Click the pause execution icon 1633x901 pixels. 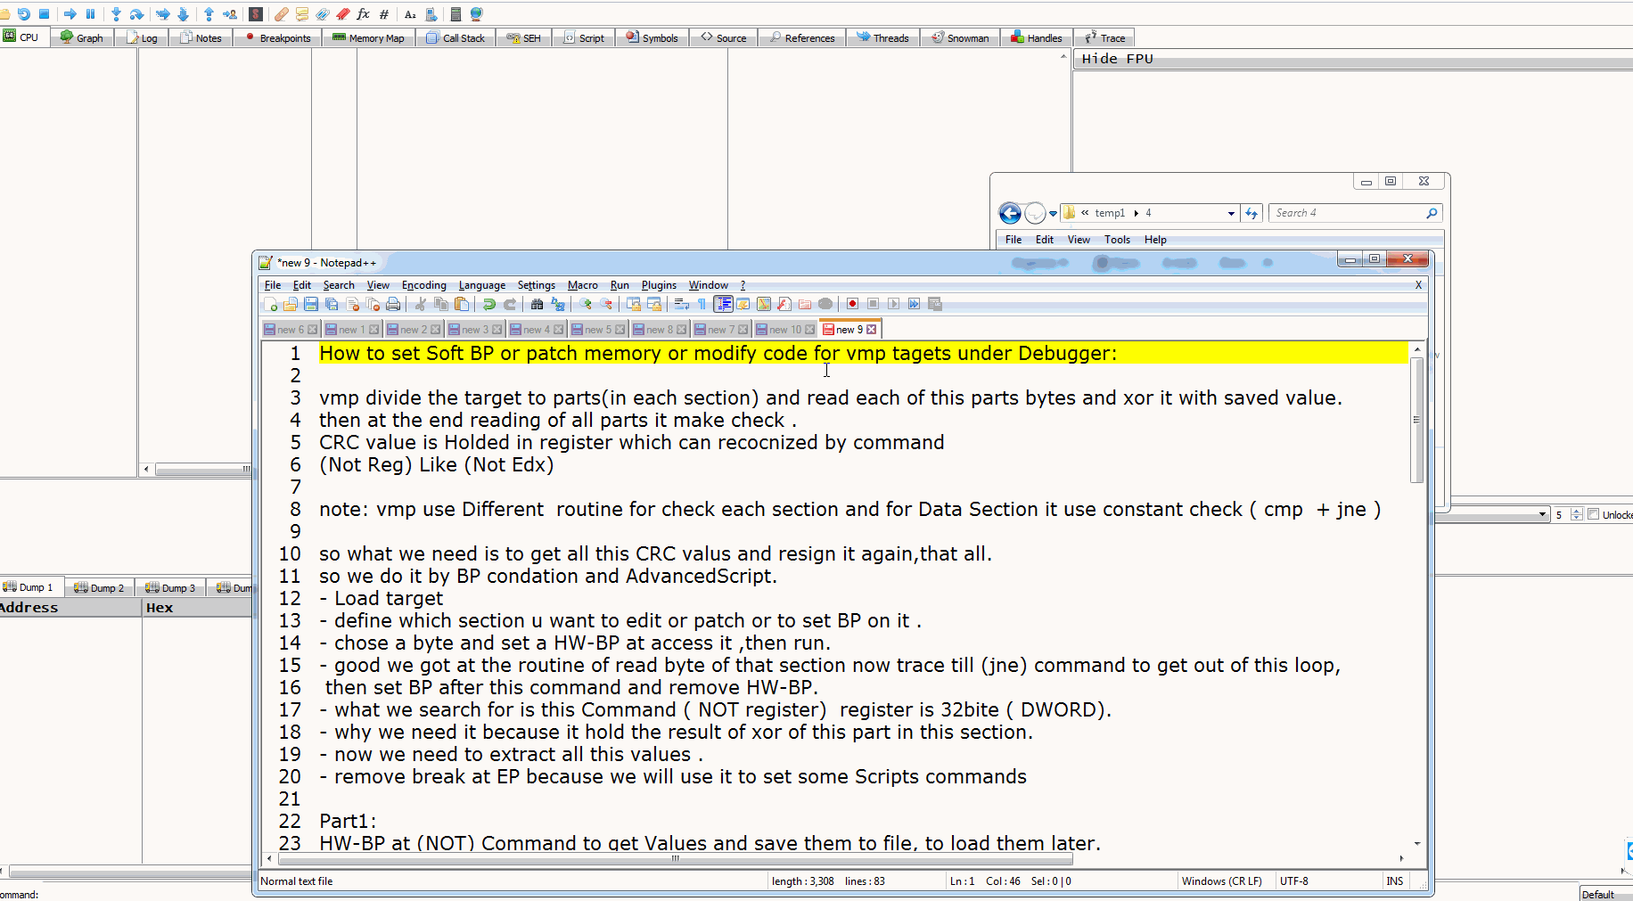(90, 14)
